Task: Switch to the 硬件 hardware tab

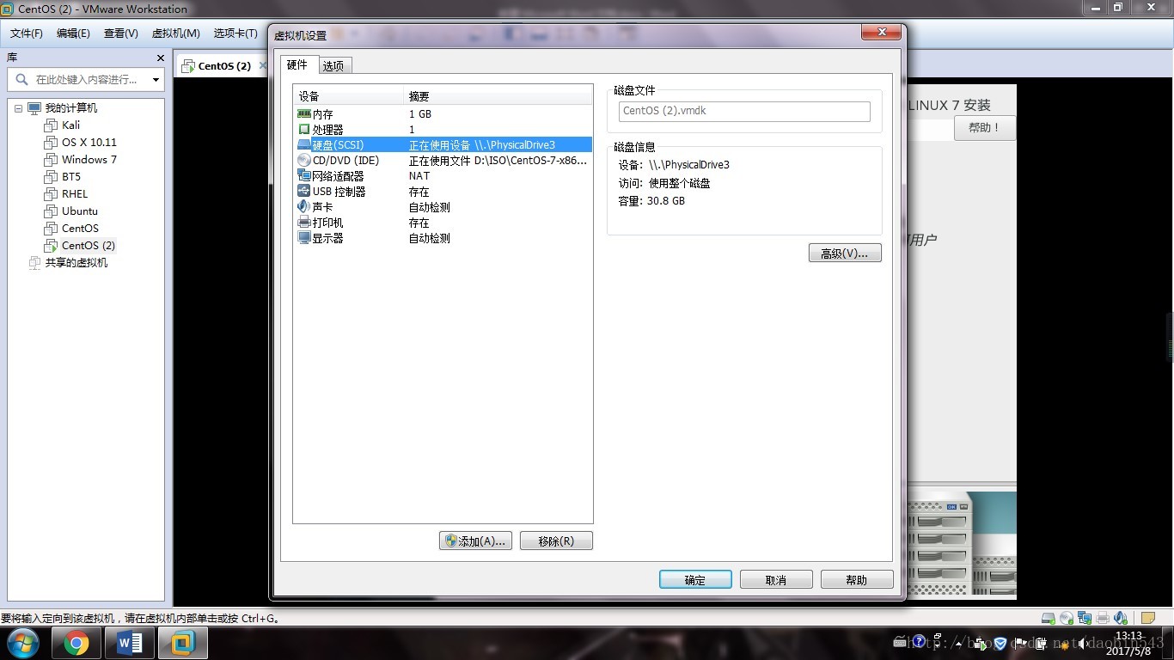Action: [297, 64]
